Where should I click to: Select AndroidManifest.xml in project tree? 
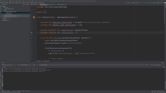coord(10,9)
